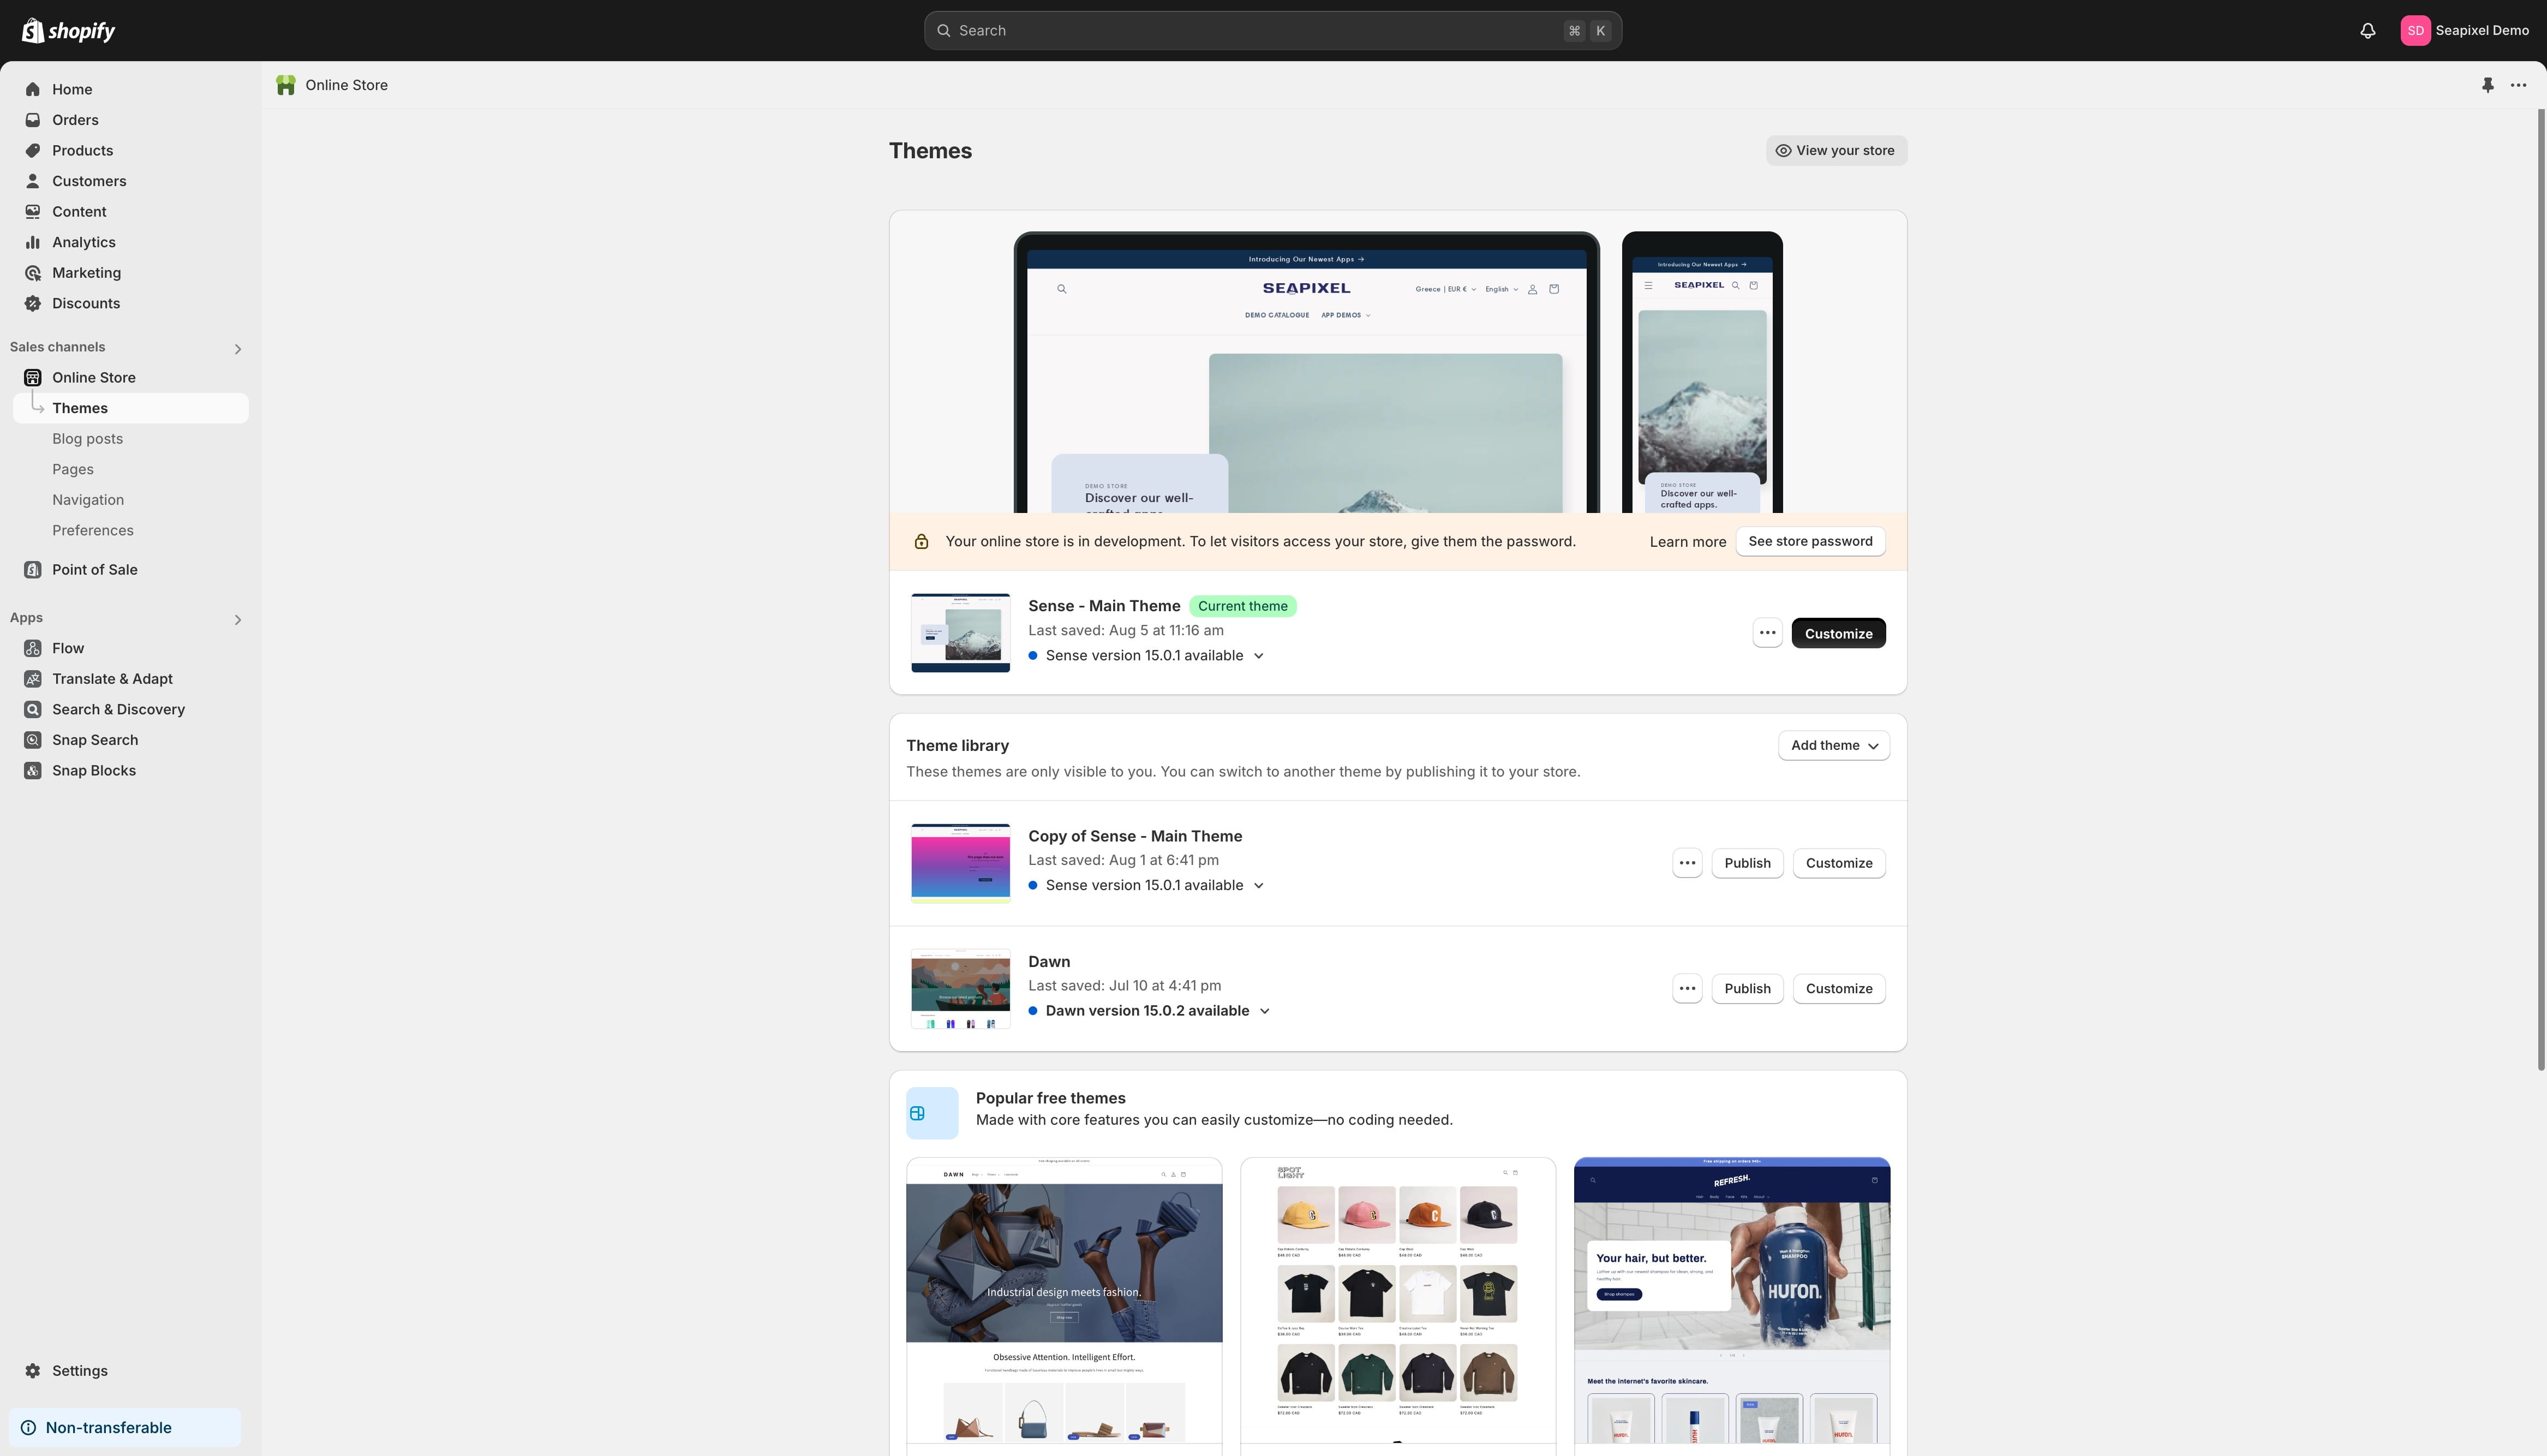Open more actions for Sense - Main Theme

1767,633
